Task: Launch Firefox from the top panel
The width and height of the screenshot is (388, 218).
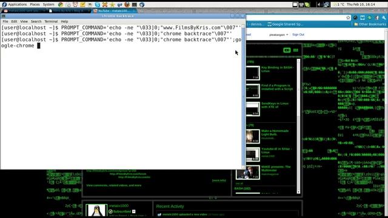Action: pos(127,4)
